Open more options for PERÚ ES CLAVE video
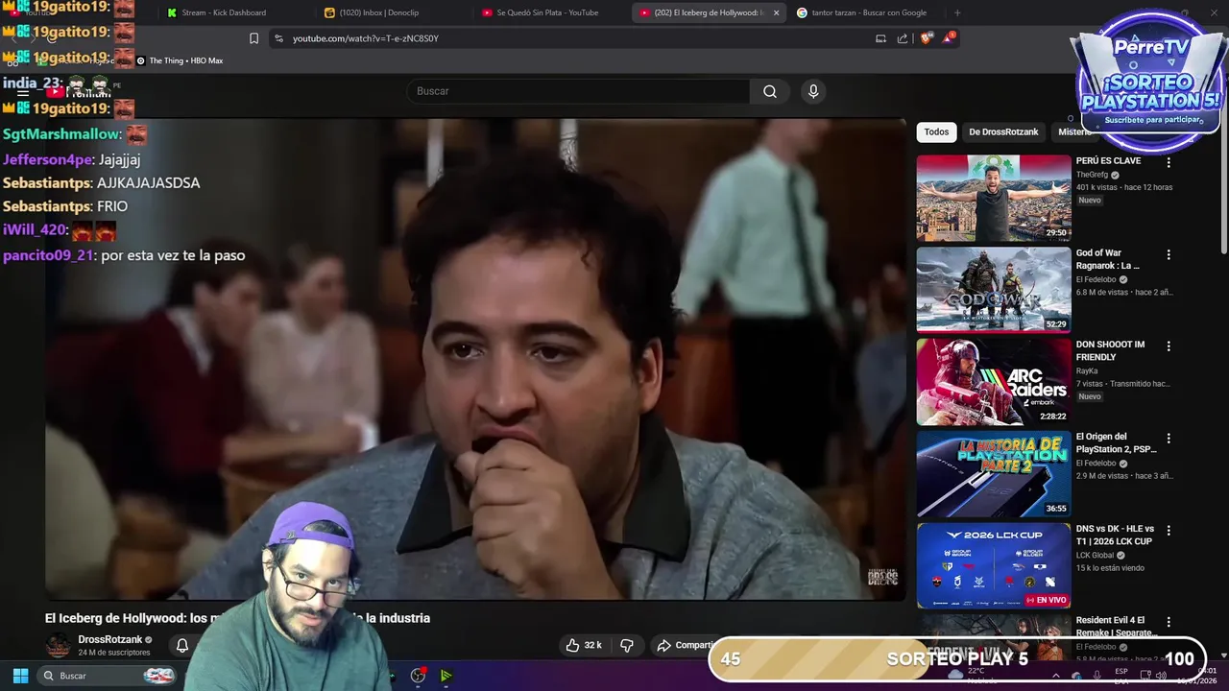This screenshot has width=1229, height=691. pos(1169,163)
